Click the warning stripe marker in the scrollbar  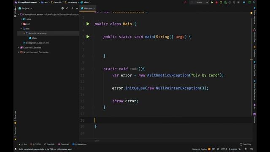[251, 59]
